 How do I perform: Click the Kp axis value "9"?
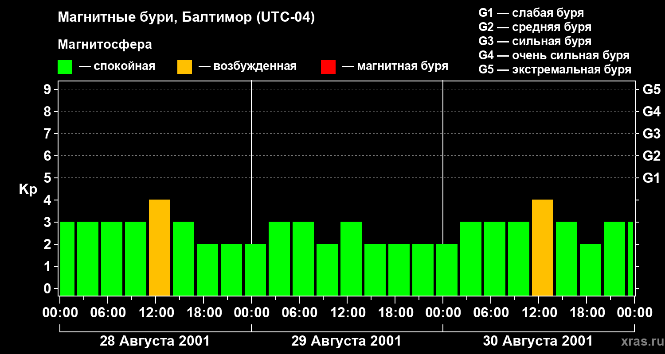[48, 89]
